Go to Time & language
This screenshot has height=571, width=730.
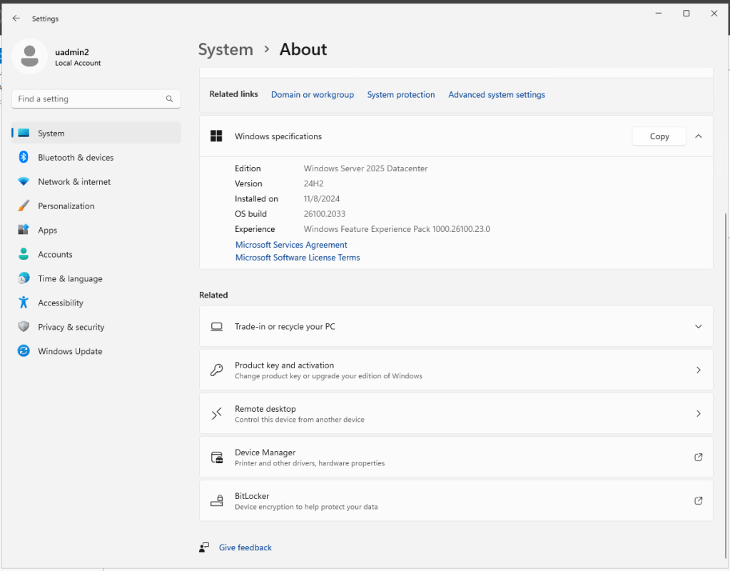click(70, 279)
